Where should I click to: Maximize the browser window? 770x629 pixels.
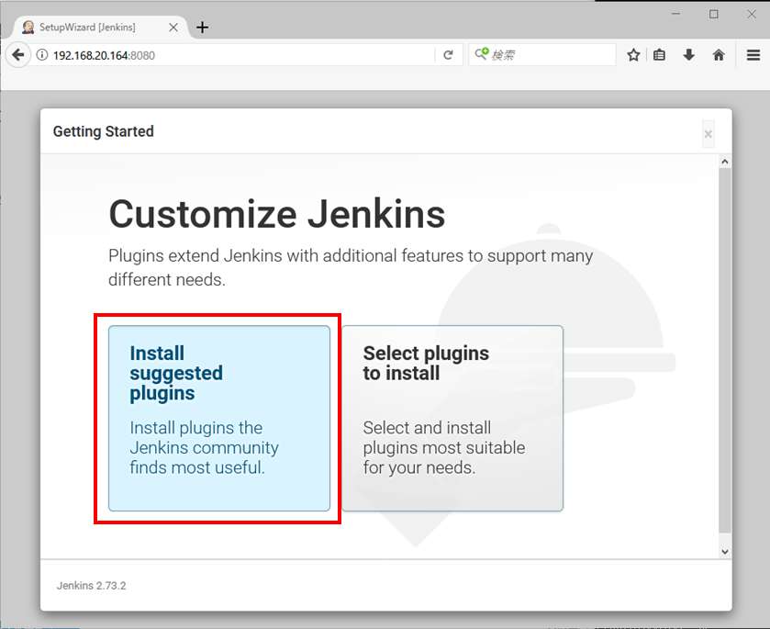(713, 14)
